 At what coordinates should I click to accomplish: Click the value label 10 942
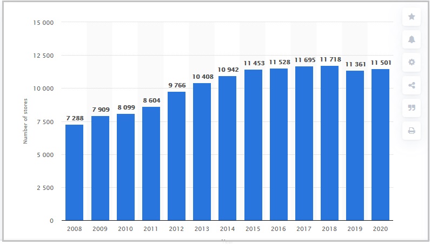click(228, 70)
